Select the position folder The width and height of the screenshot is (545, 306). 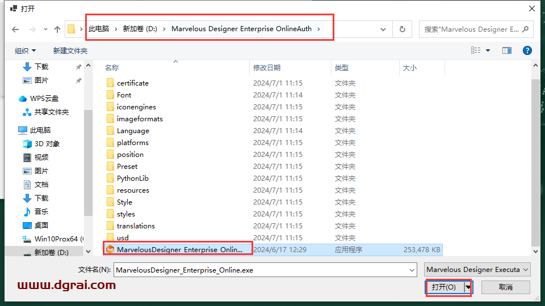pyautogui.click(x=130, y=154)
